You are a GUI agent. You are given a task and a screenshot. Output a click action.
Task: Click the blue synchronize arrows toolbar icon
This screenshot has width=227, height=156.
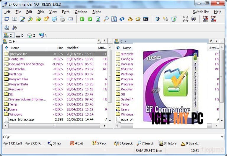click(122, 19)
